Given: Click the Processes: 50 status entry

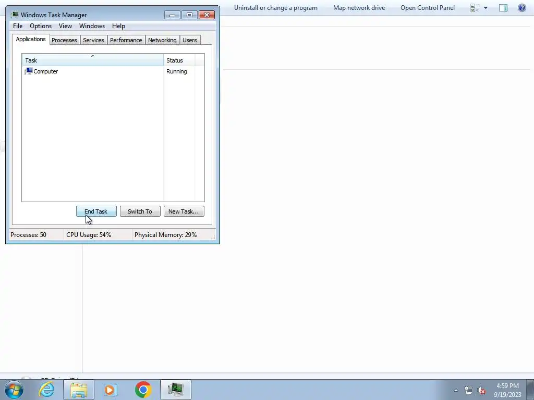Looking at the screenshot, I should click(x=28, y=235).
